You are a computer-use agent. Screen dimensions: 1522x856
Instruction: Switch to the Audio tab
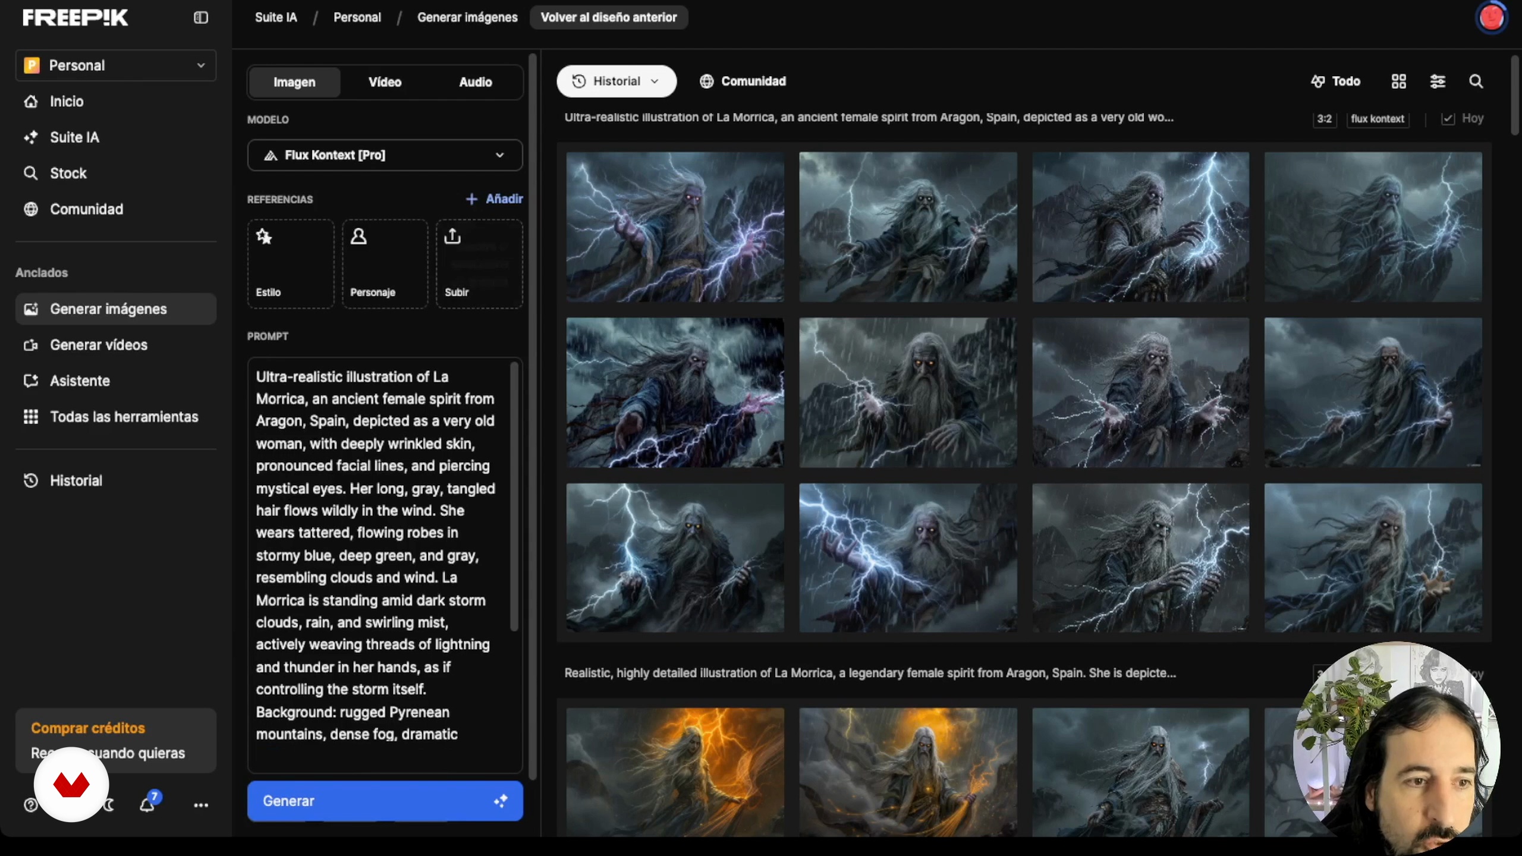pyautogui.click(x=475, y=82)
